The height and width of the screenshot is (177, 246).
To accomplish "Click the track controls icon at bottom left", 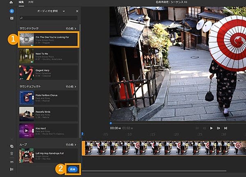I will click(11, 169).
